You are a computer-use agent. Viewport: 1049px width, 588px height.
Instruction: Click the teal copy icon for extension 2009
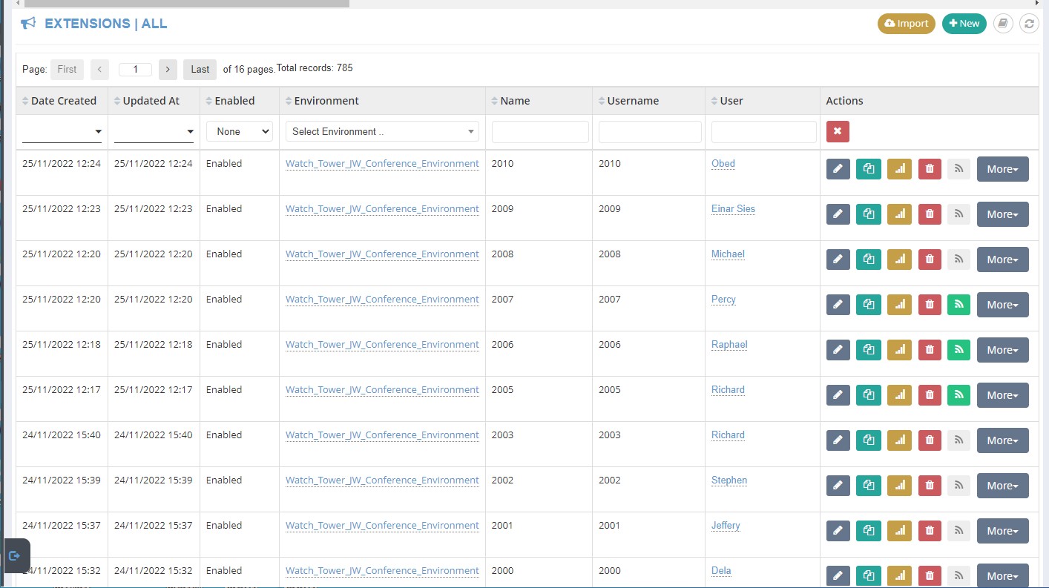coord(868,214)
